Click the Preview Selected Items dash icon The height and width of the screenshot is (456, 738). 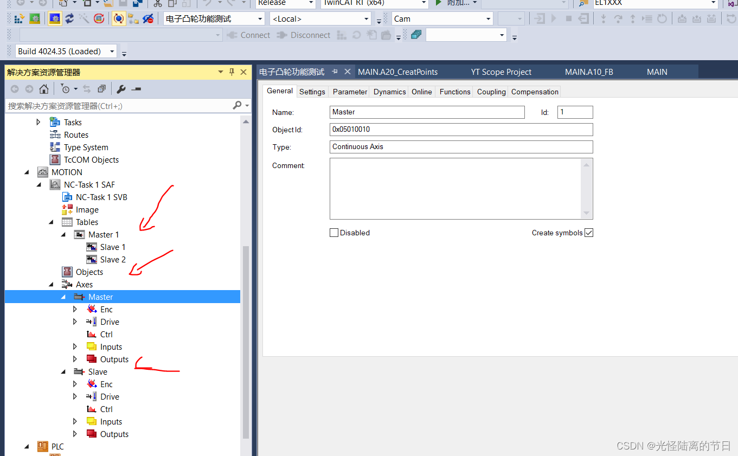[136, 89]
